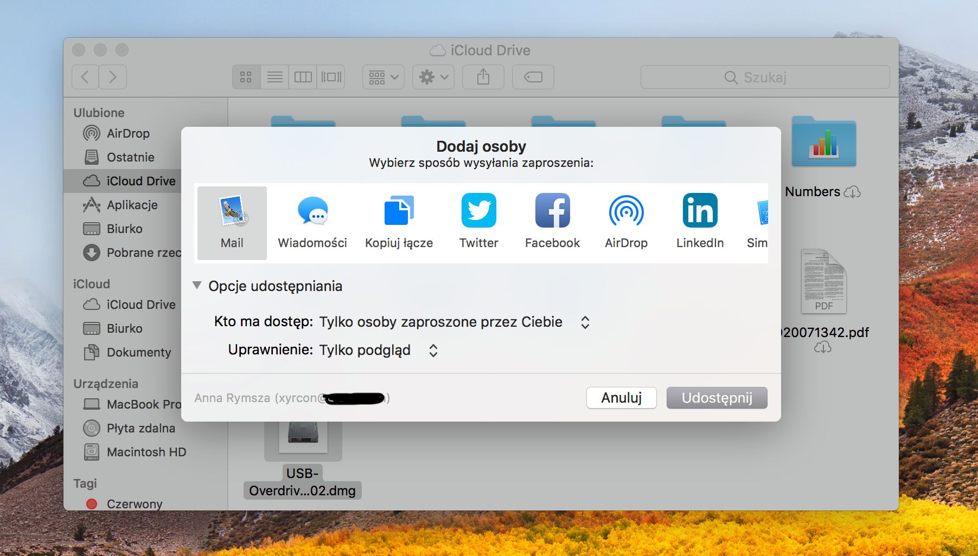Pick AirDrop in the share dialog
Image resolution: width=978 pixels, height=556 pixels.
click(626, 223)
